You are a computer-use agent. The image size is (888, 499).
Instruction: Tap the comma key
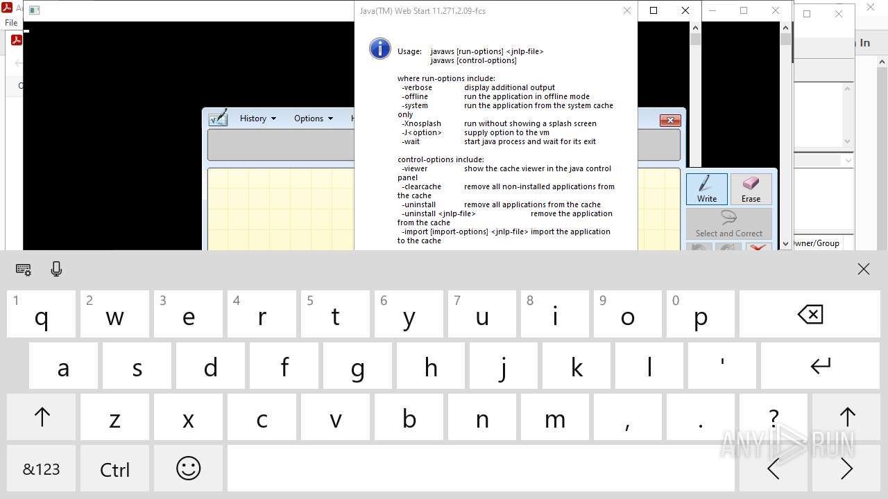[x=627, y=417]
